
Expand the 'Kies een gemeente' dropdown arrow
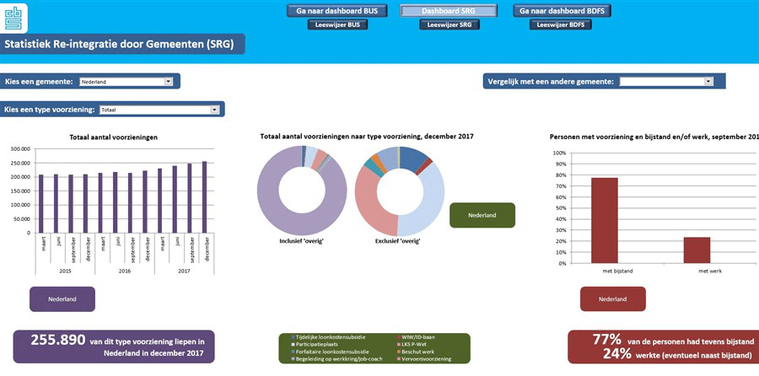[x=169, y=82]
